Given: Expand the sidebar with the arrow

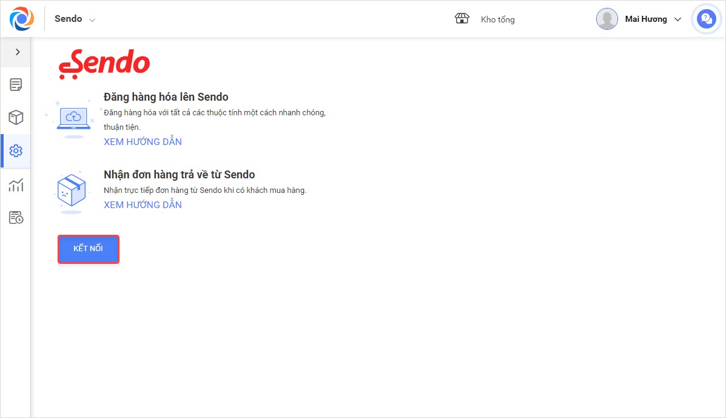Looking at the screenshot, I should (x=18, y=52).
